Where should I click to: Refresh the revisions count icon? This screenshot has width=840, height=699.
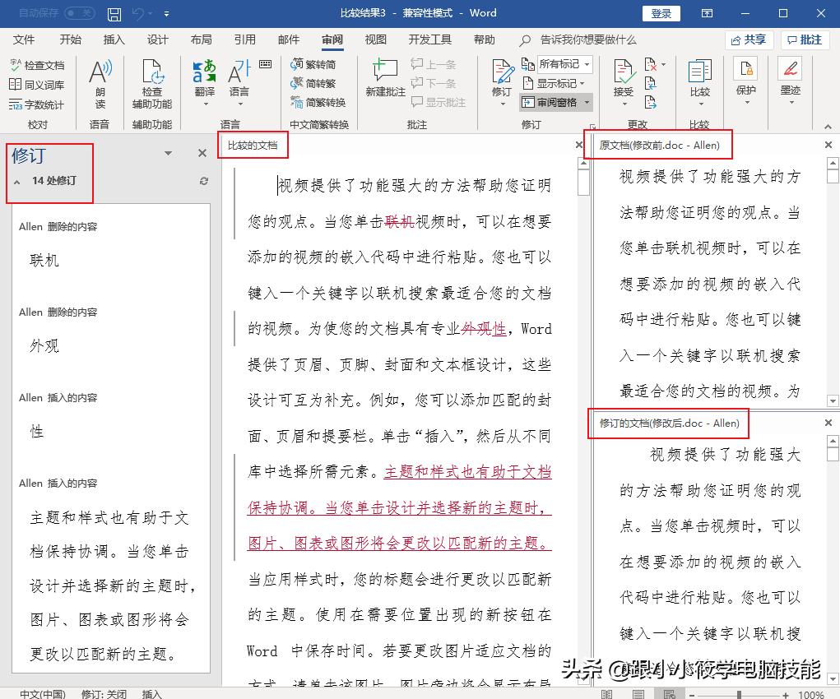tap(203, 181)
